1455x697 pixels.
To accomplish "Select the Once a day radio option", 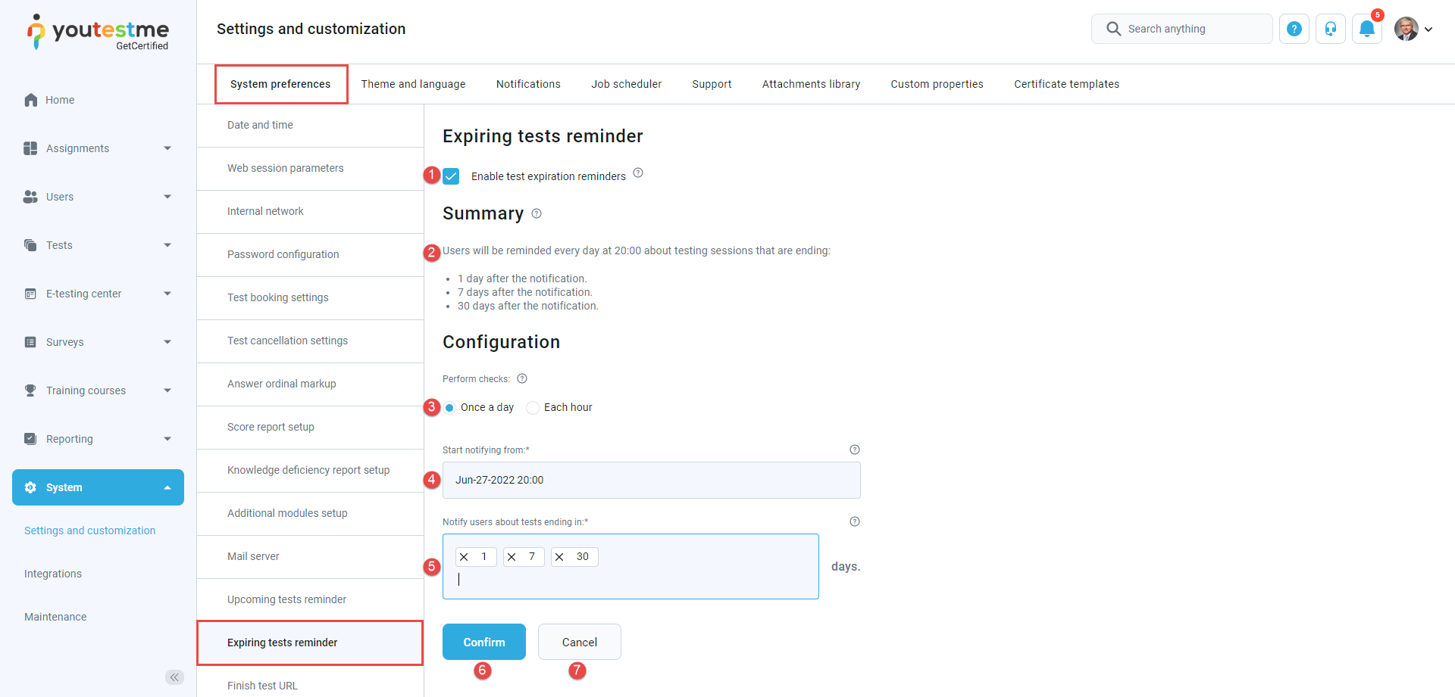I will click(450, 408).
